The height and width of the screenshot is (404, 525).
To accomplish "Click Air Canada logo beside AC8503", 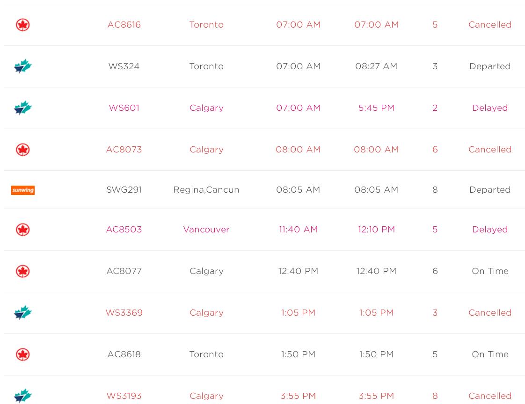I will pos(22,230).
